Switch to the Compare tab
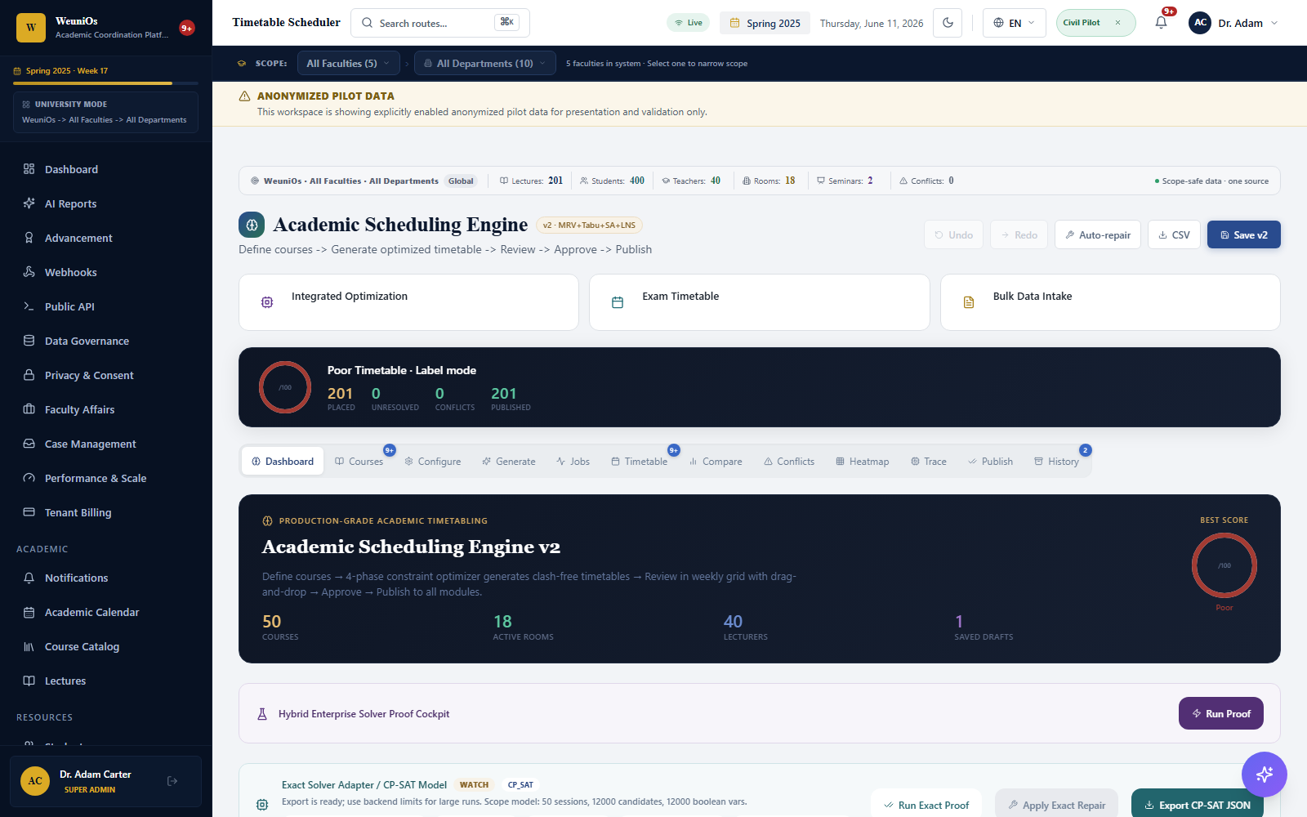The width and height of the screenshot is (1307, 817). 716,462
